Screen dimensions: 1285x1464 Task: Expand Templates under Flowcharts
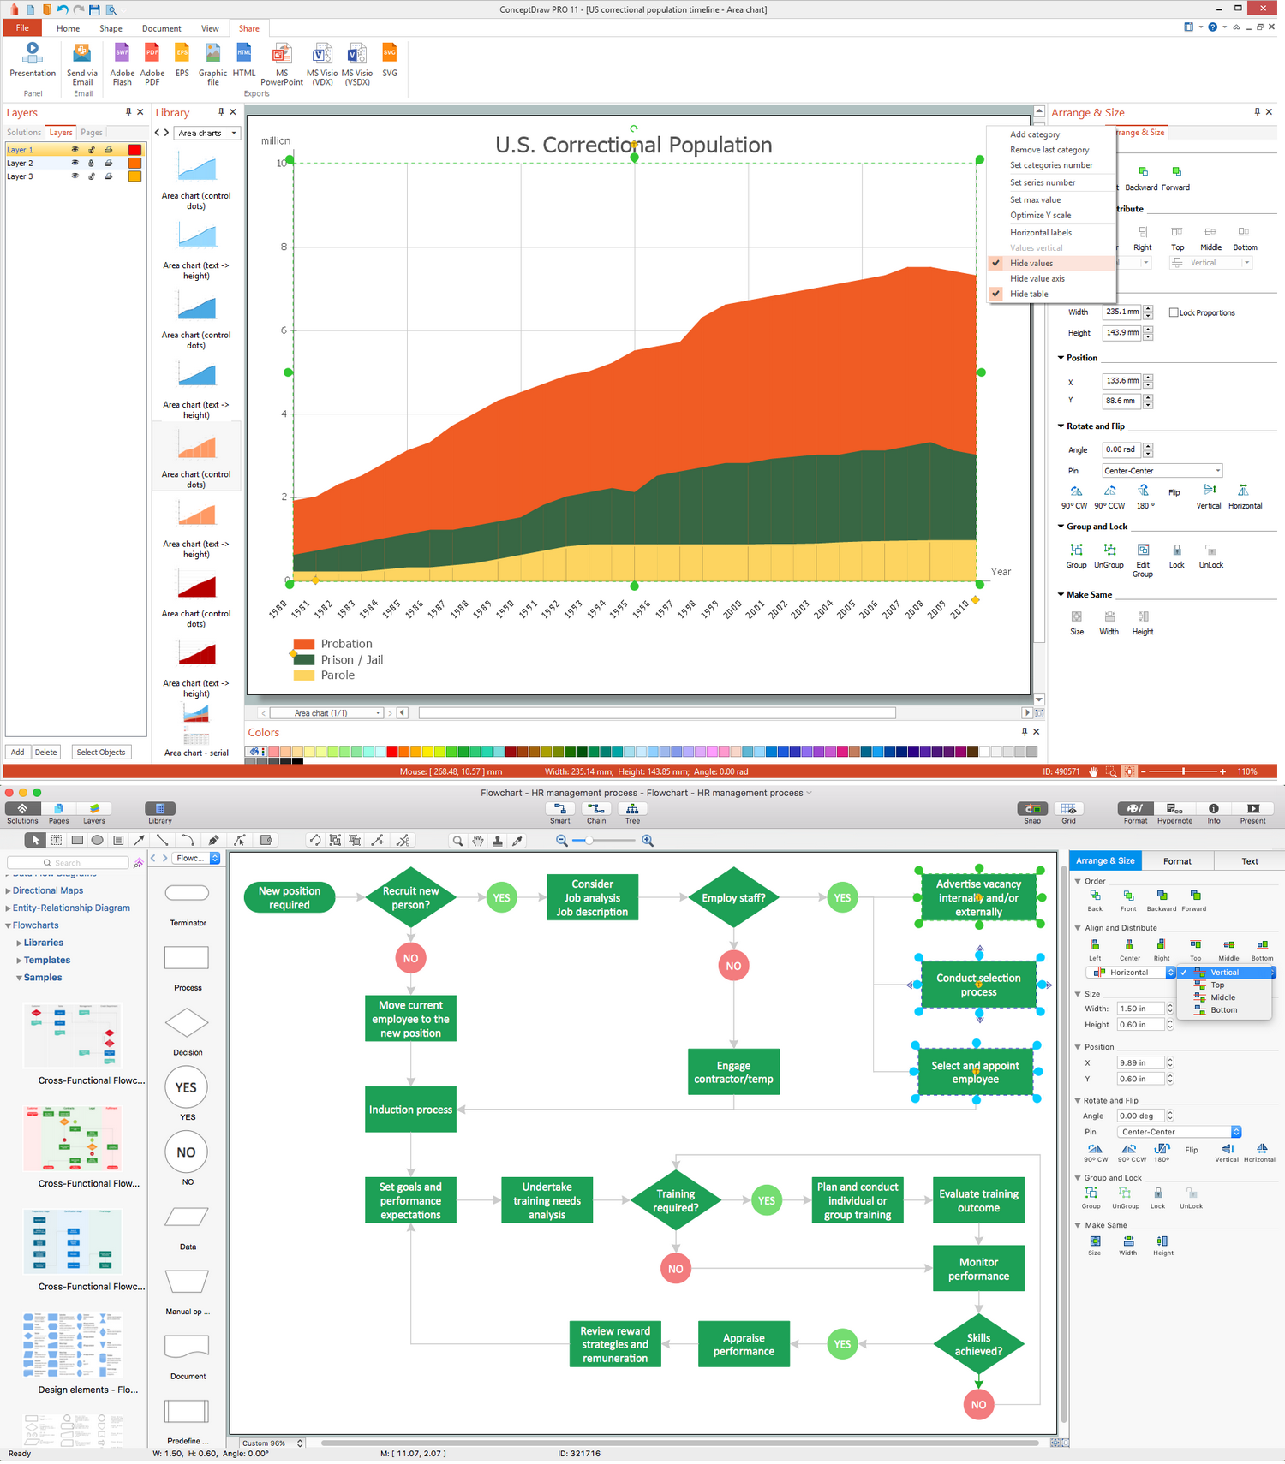[x=19, y=961]
